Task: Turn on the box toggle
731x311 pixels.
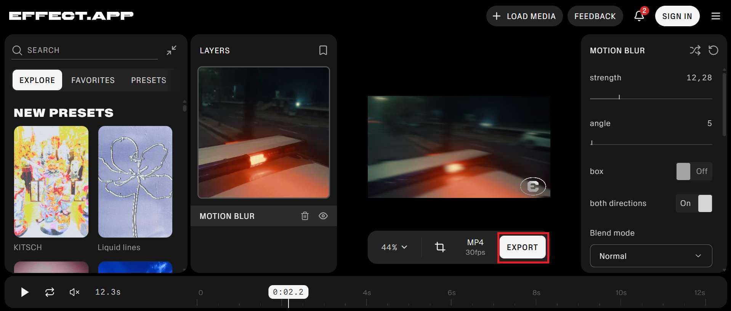Action: [694, 171]
